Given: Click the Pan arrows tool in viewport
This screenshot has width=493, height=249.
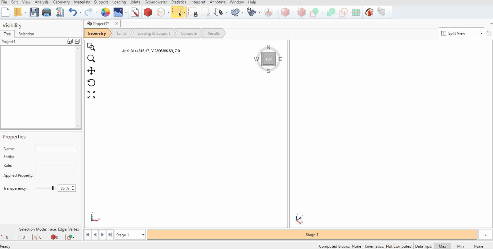Looking at the screenshot, I should click(x=91, y=71).
